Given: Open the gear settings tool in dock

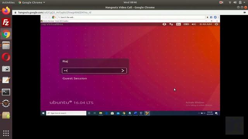Looking at the screenshot, I should 6,103.
